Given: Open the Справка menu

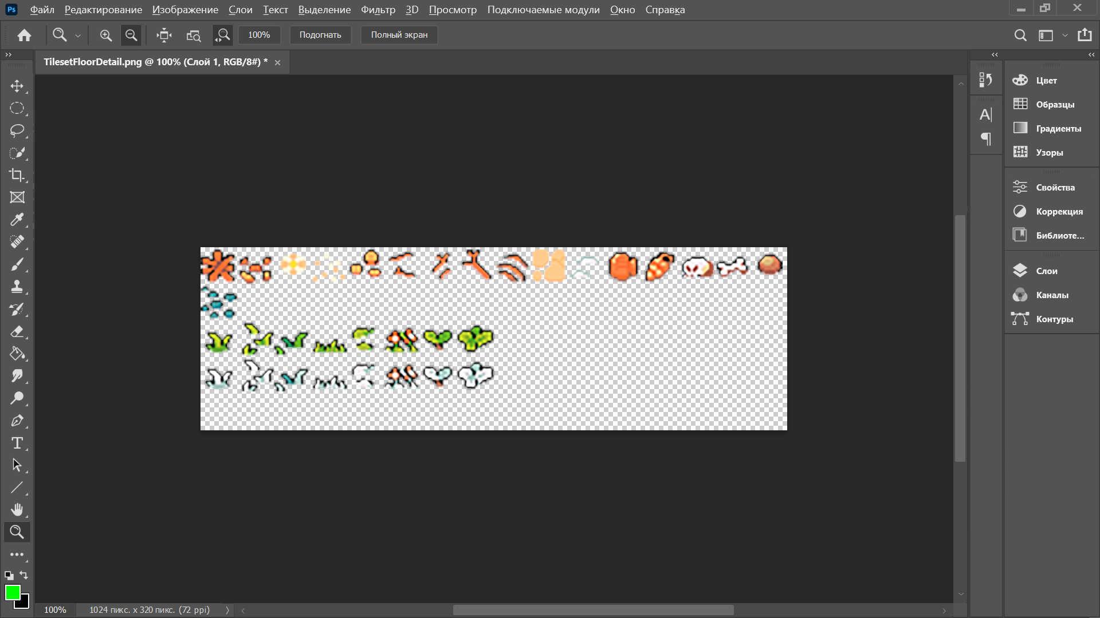Looking at the screenshot, I should (665, 10).
